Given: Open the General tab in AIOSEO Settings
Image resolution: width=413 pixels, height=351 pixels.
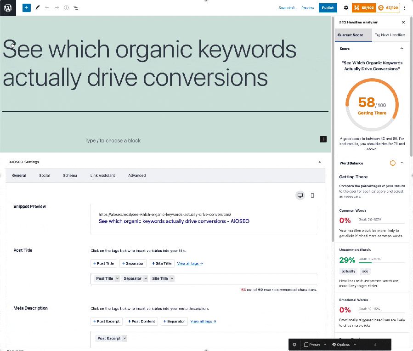Looking at the screenshot, I should pyautogui.click(x=19, y=175).
